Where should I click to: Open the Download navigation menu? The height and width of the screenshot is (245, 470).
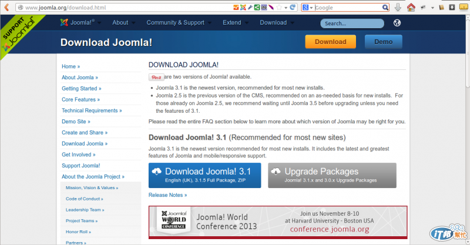pos(277,22)
